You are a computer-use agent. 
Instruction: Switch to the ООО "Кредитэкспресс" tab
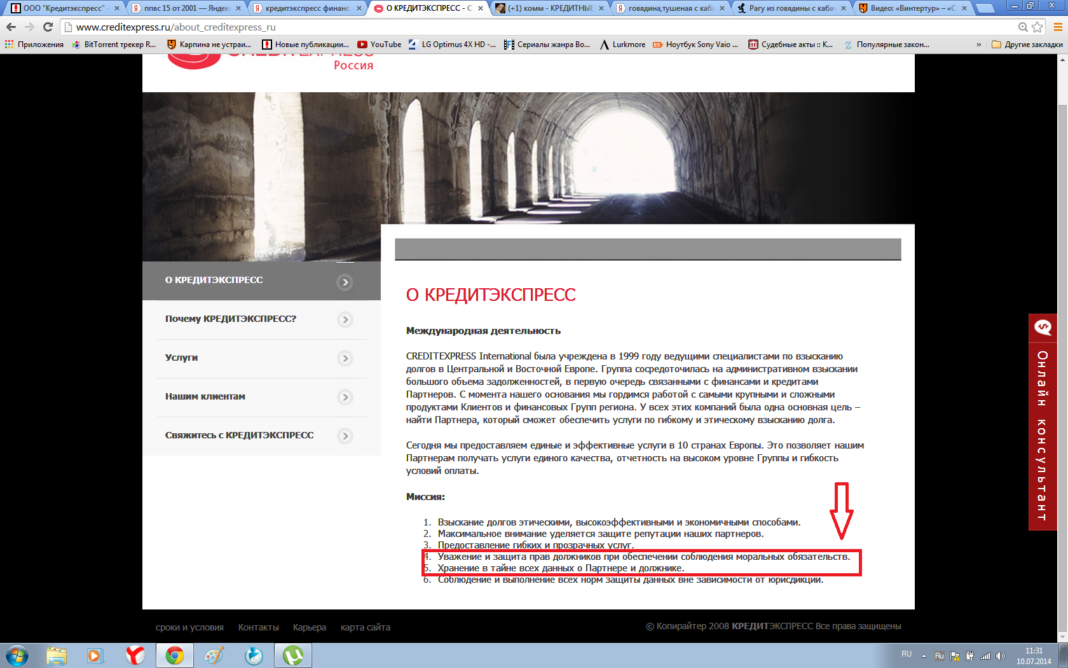[x=65, y=8]
